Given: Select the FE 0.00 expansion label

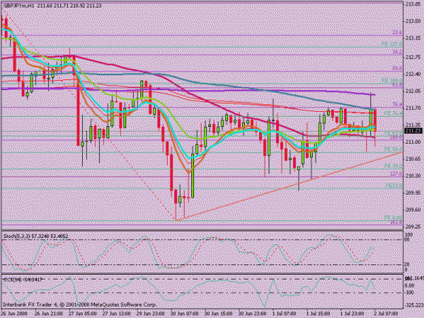Looking at the screenshot, I should click(393, 218).
